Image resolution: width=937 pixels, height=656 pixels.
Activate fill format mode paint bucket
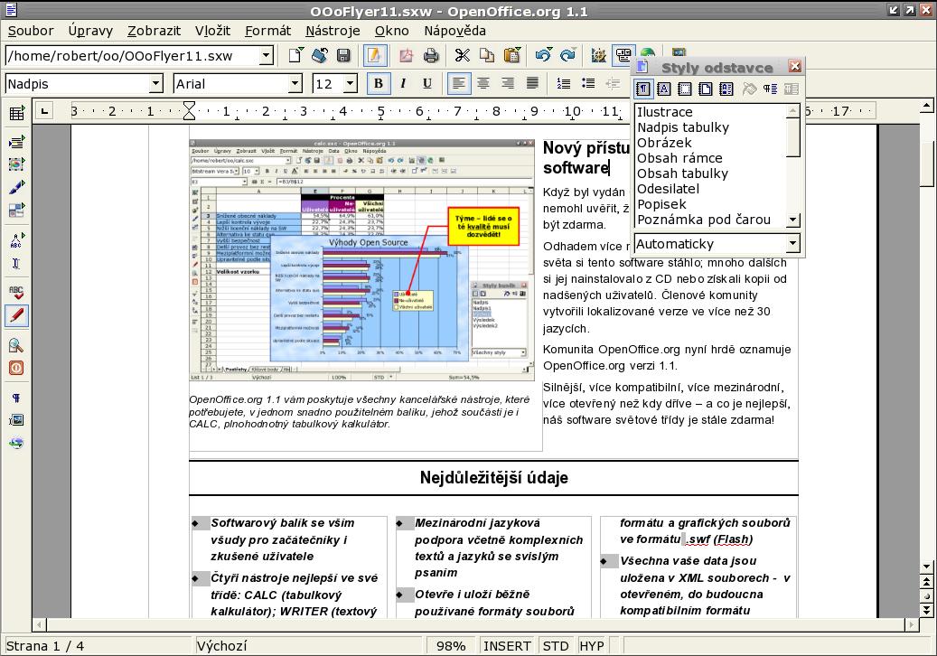[x=749, y=89]
